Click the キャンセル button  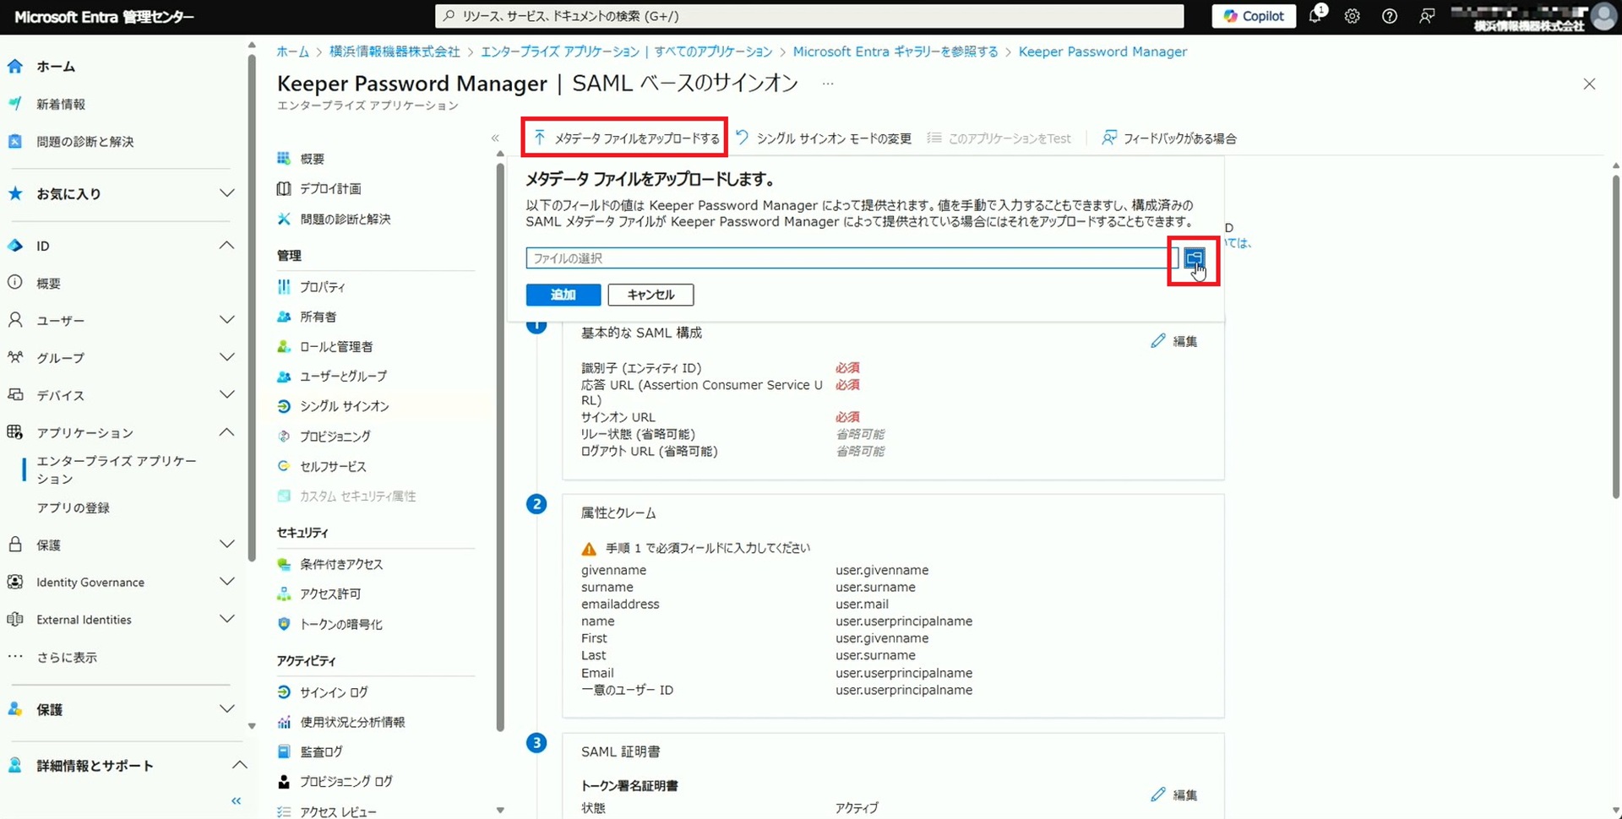pyautogui.click(x=650, y=295)
